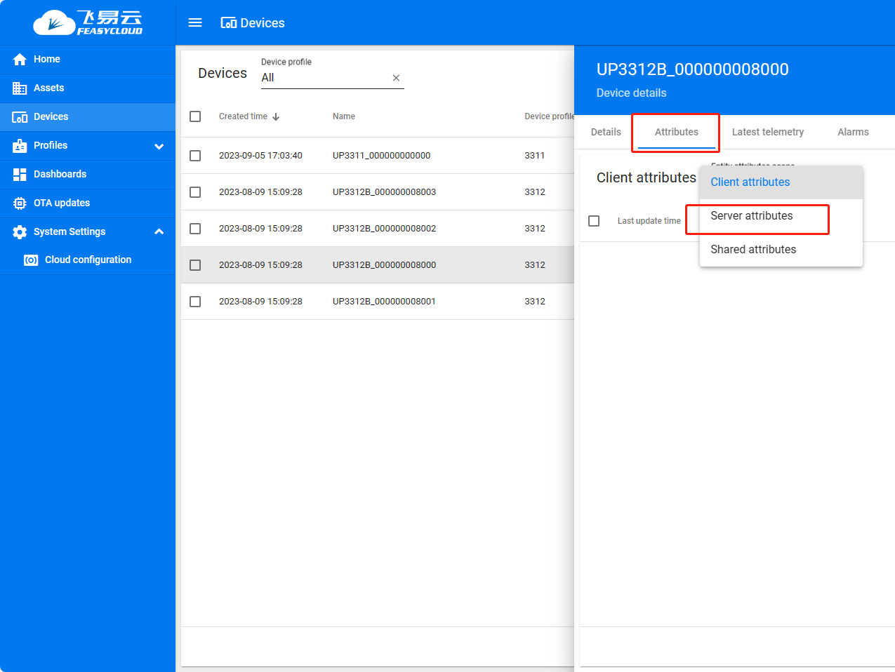
Task: Select Shared attributes option
Action: point(753,250)
